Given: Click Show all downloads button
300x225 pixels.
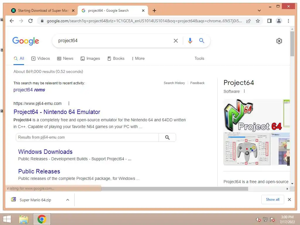Looking at the screenshot, I should (273, 200).
